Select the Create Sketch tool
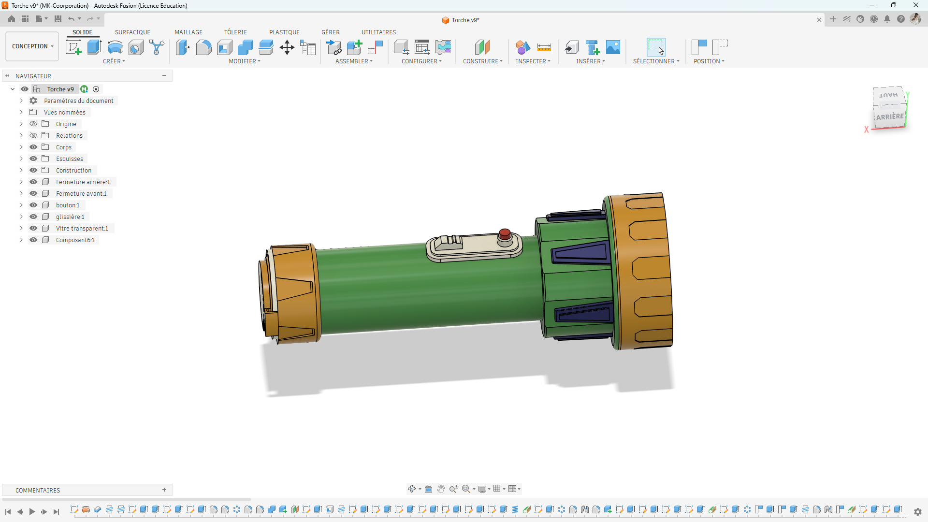Viewport: 928px width, 522px height. [73, 47]
